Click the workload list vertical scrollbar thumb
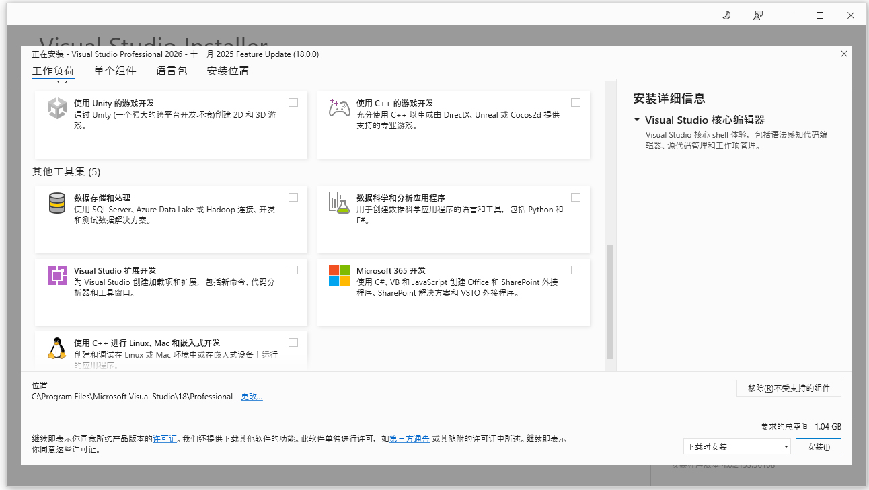The width and height of the screenshot is (869, 490). tap(610, 302)
